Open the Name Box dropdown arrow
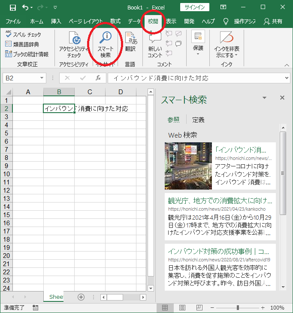Screen dimensions: 293x313 click(42, 78)
